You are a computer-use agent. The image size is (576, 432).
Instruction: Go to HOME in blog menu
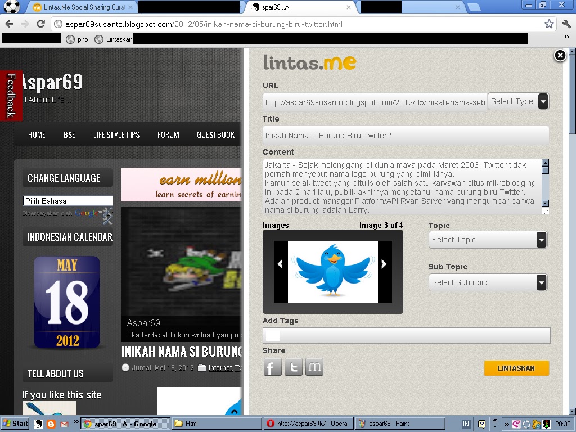(x=37, y=135)
